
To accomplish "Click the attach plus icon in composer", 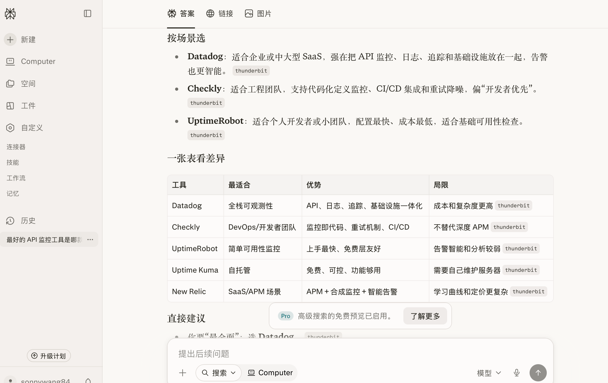I will (183, 373).
